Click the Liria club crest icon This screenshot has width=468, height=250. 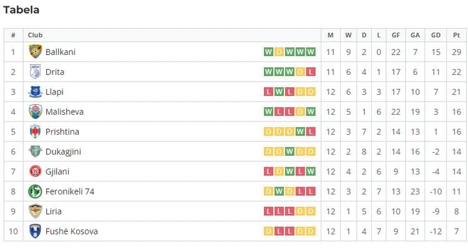tap(35, 211)
